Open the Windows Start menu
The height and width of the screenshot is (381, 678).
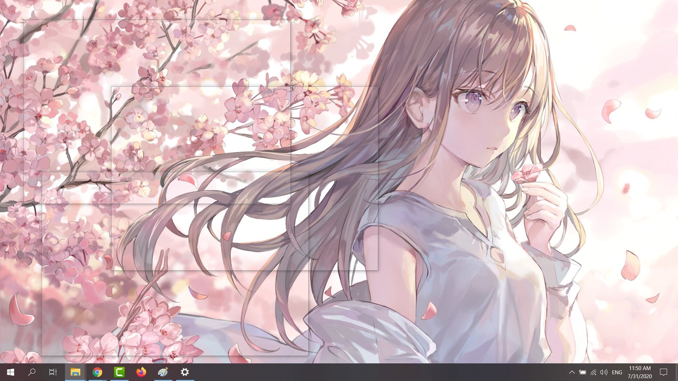pyautogui.click(x=10, y=372)
